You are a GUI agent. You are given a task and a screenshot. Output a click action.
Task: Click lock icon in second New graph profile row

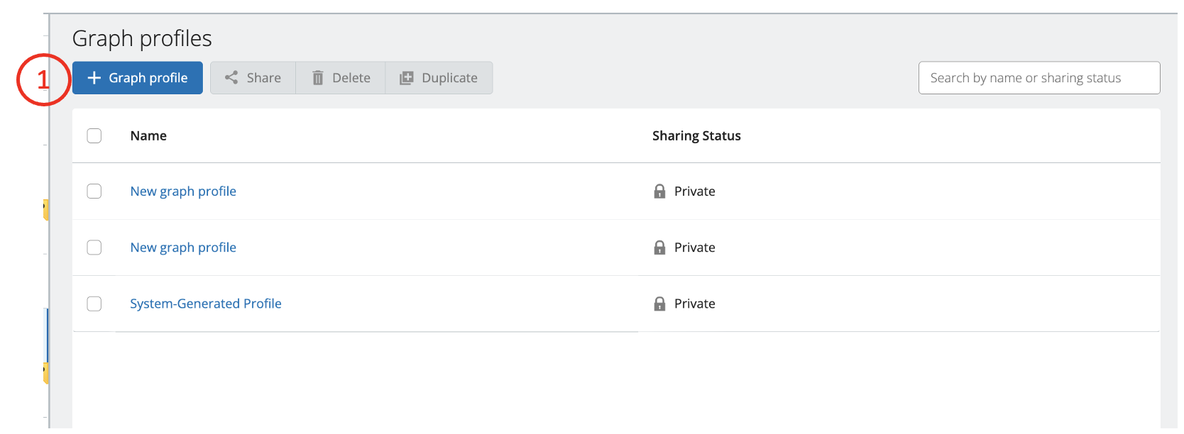tap(659, 247)
